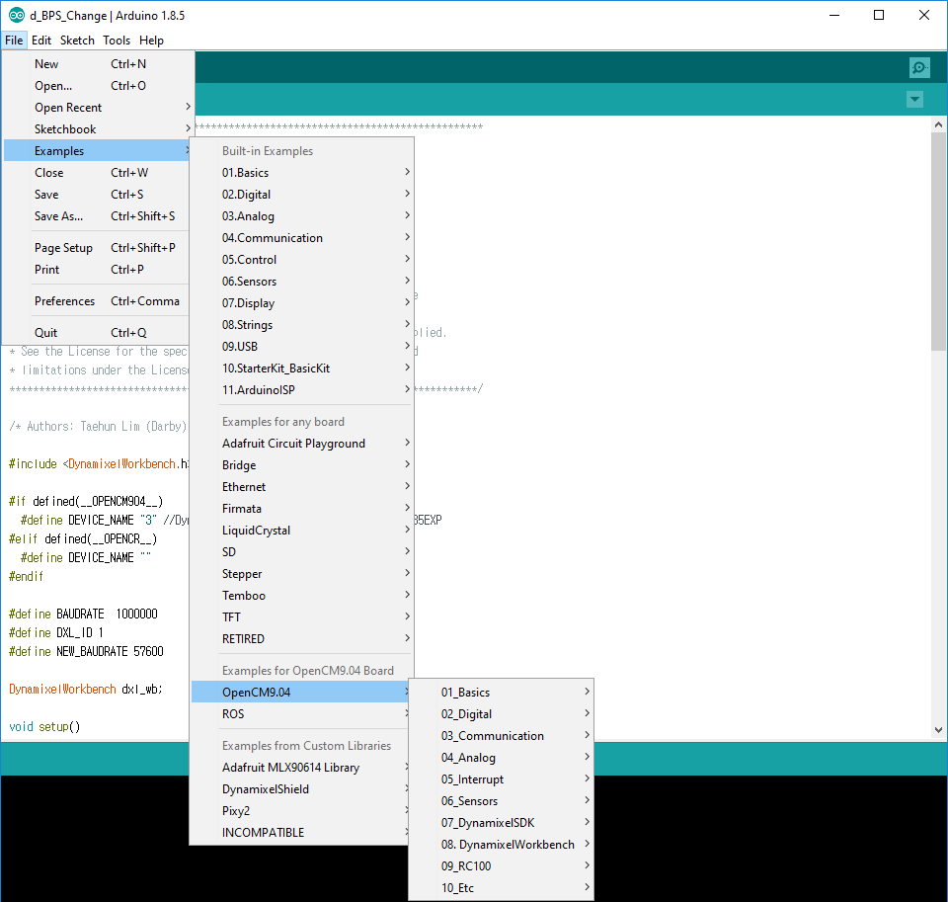Expand the 02.Digital examples submenu
The width and height of the screenshot is (948, 902).
[x=302, y=195]
